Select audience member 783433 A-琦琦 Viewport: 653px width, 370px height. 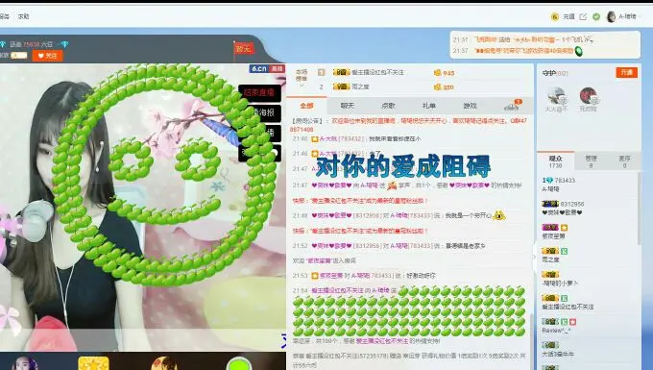click(x=587, y=185)
